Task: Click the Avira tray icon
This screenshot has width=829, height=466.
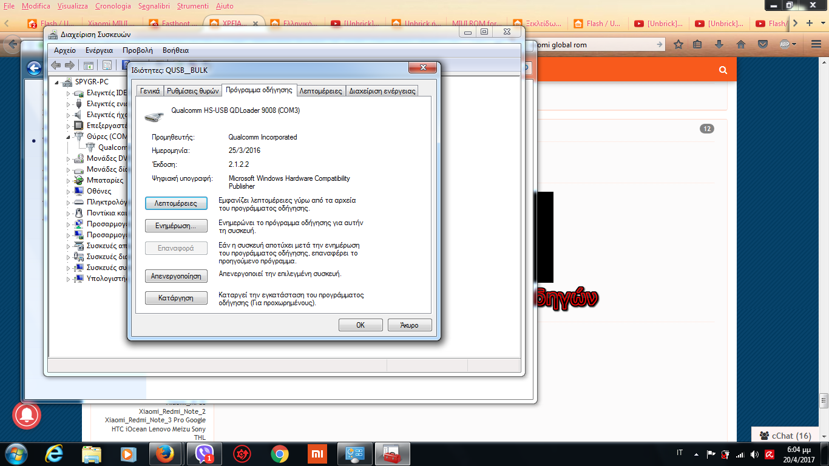Action: [770, 454]
